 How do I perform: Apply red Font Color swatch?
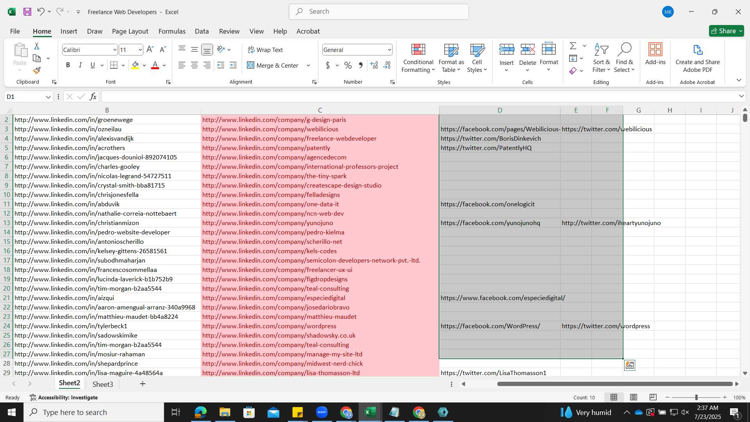155,65
